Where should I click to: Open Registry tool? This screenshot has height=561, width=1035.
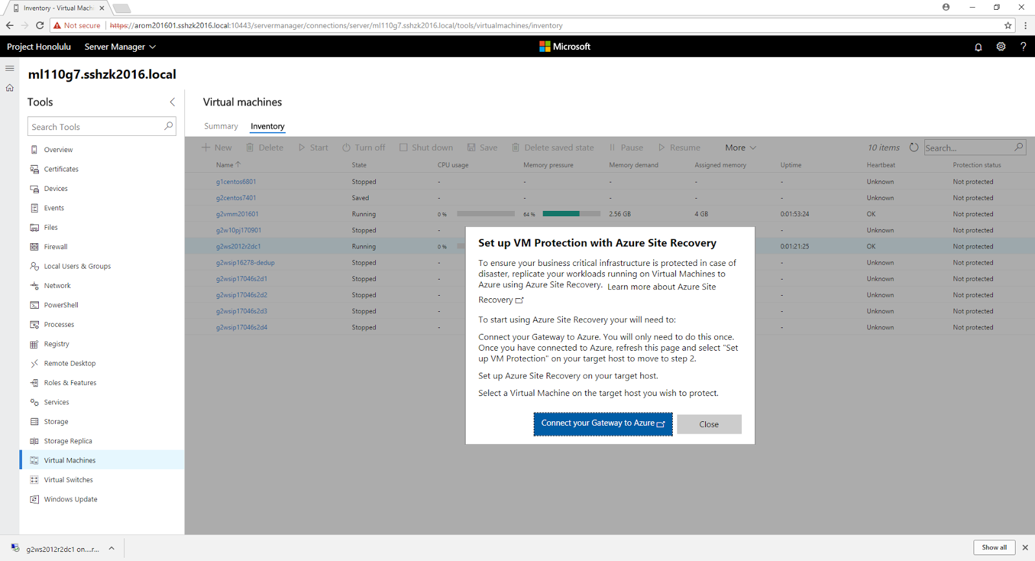click(x=56, y=344)
